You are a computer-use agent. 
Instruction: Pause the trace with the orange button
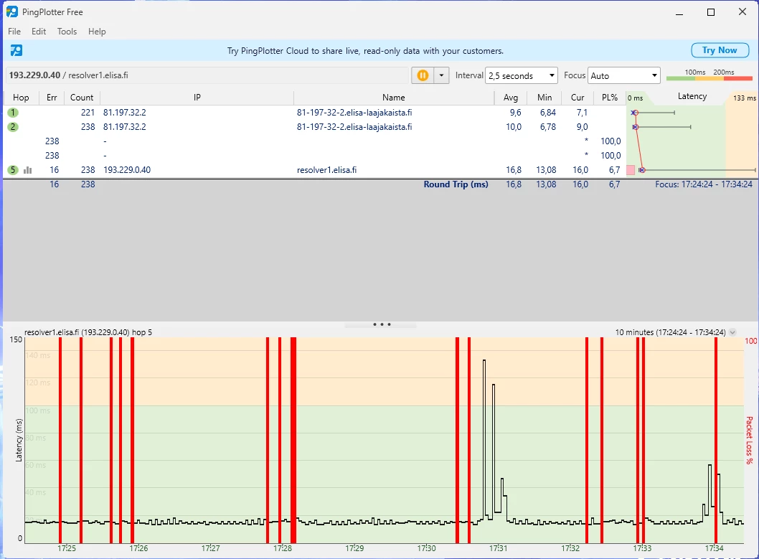(x=423, y=75)
